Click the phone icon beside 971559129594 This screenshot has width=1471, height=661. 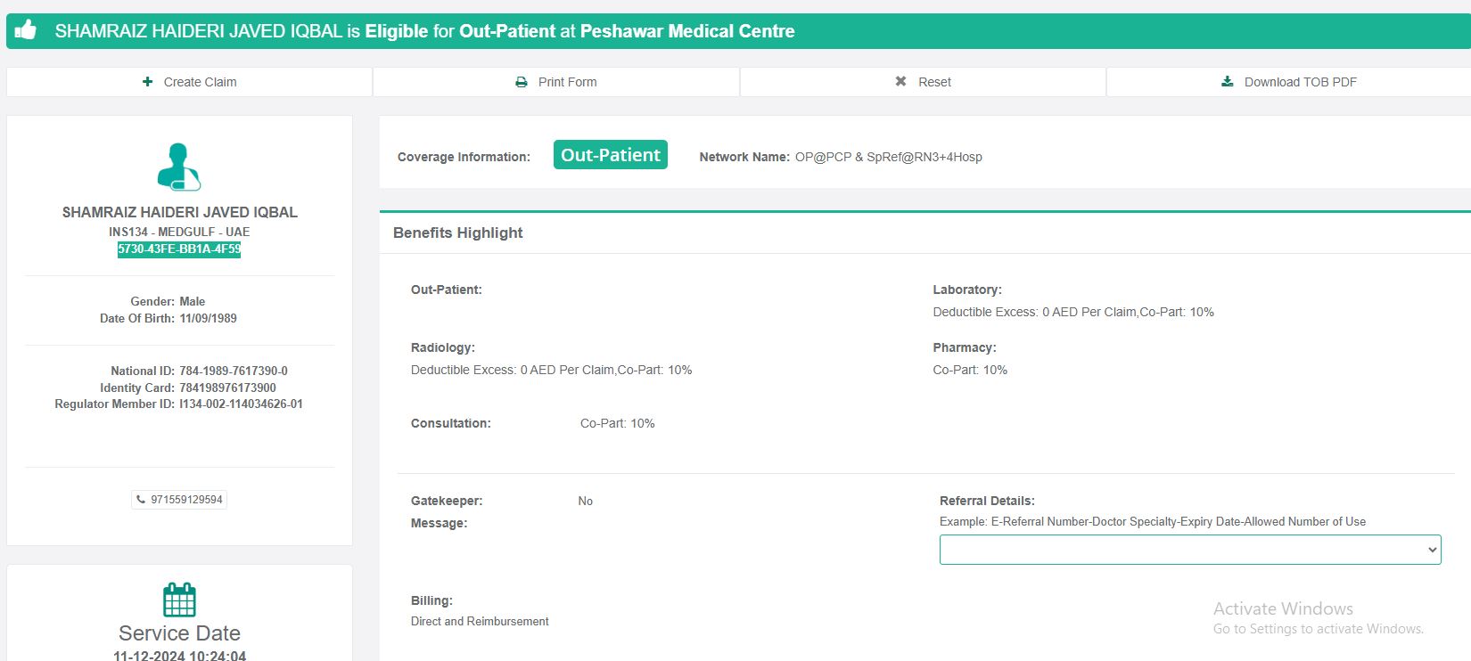click(141, 500)
